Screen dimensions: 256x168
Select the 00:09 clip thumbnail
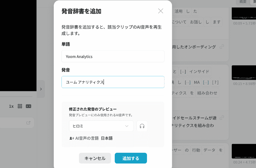point(244,13)
